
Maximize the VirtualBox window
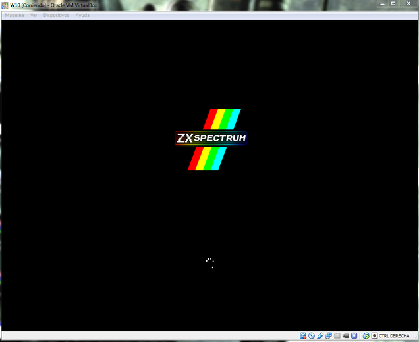click(393, 4)
